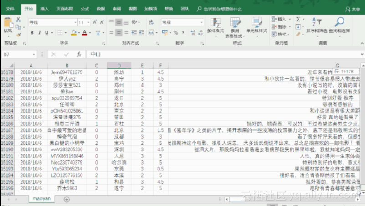Toggle italic formatting
The height and width of the screenshot is (206, 365).
(39, 33)
